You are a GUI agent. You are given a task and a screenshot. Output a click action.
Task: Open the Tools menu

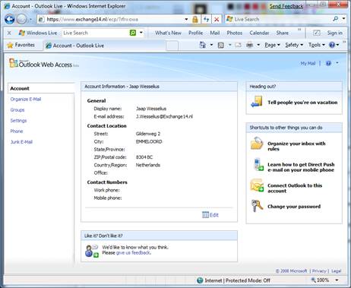point(317,45)
